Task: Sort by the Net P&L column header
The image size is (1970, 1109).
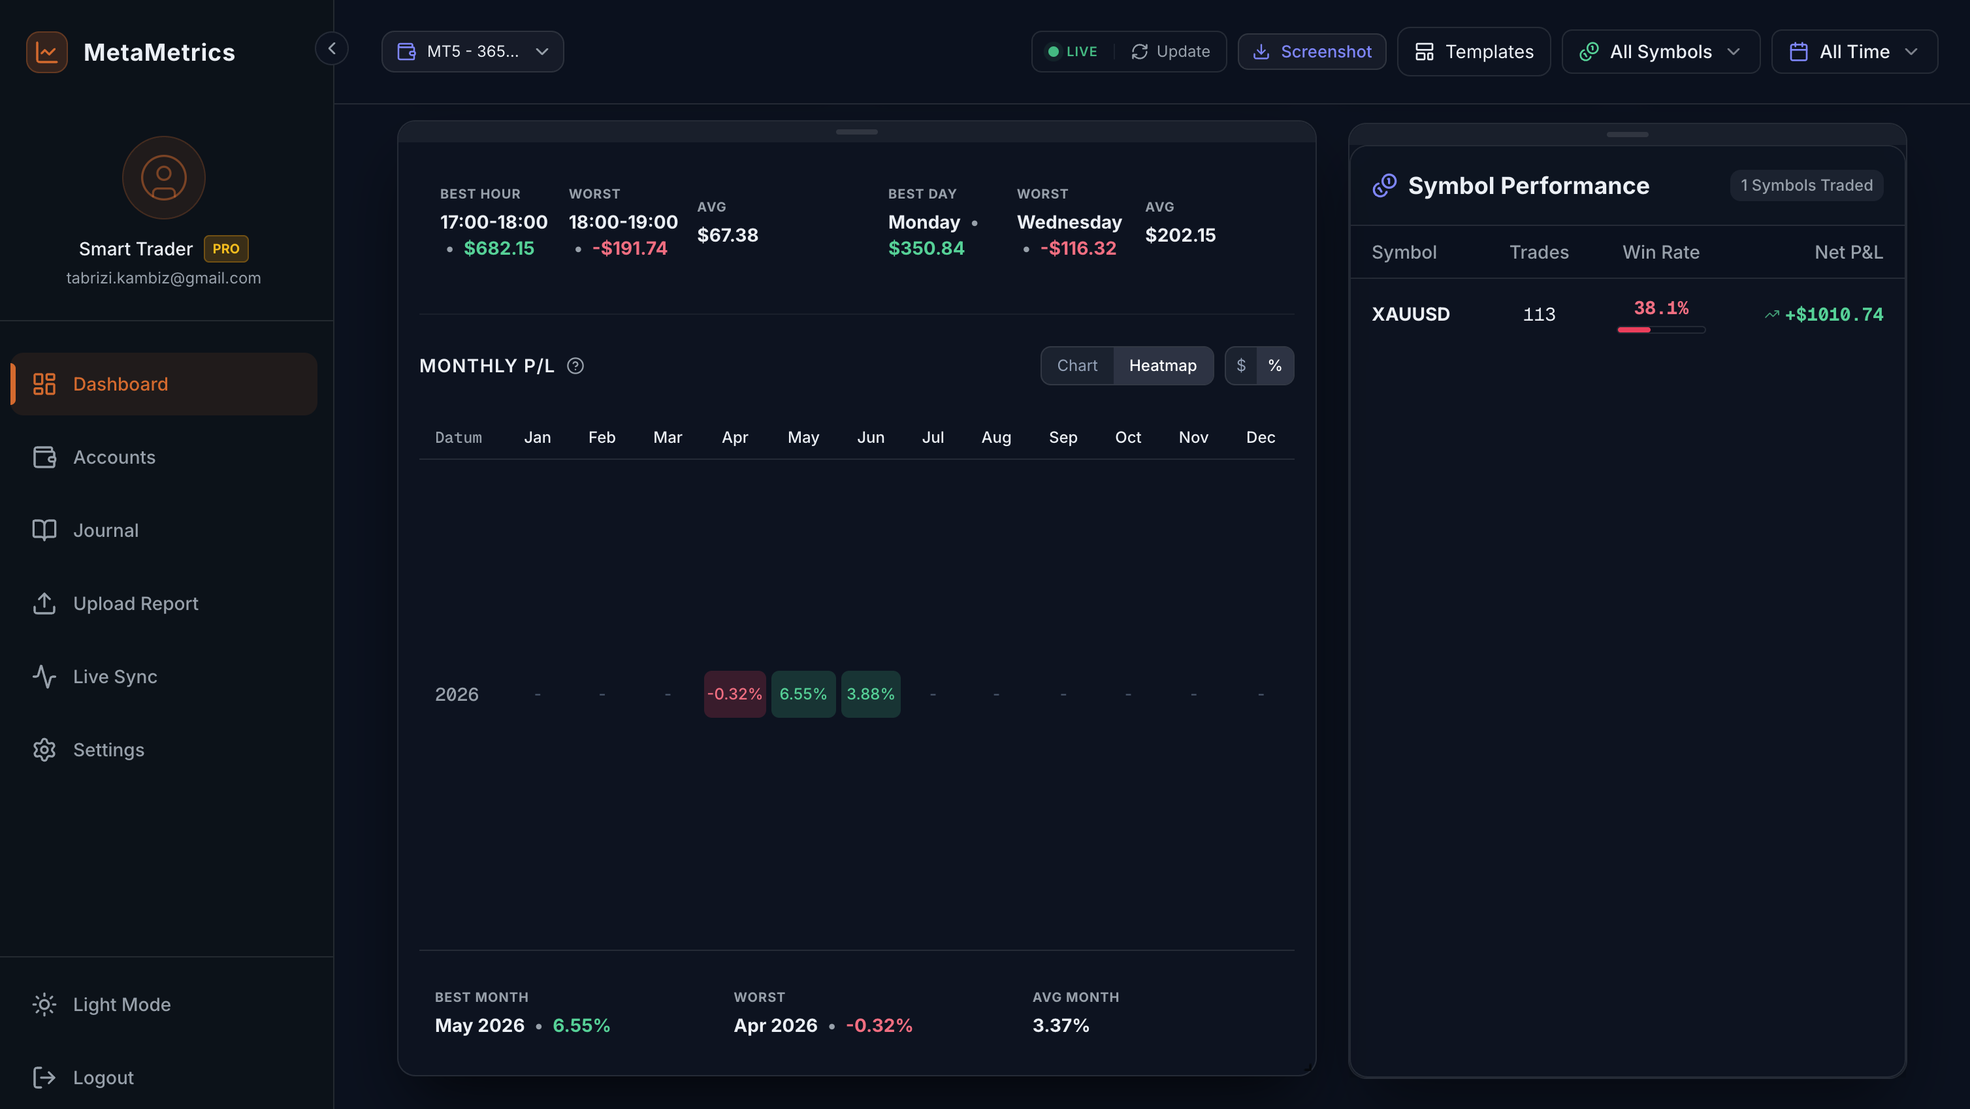Action: pos(1849,251)
